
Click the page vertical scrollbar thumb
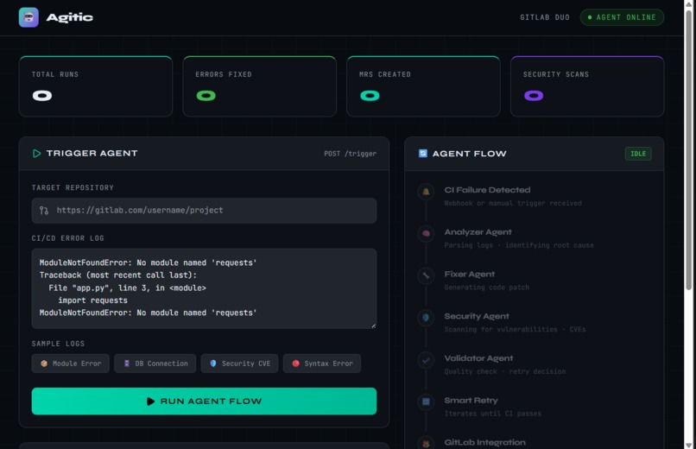click(x=689, y=149)
